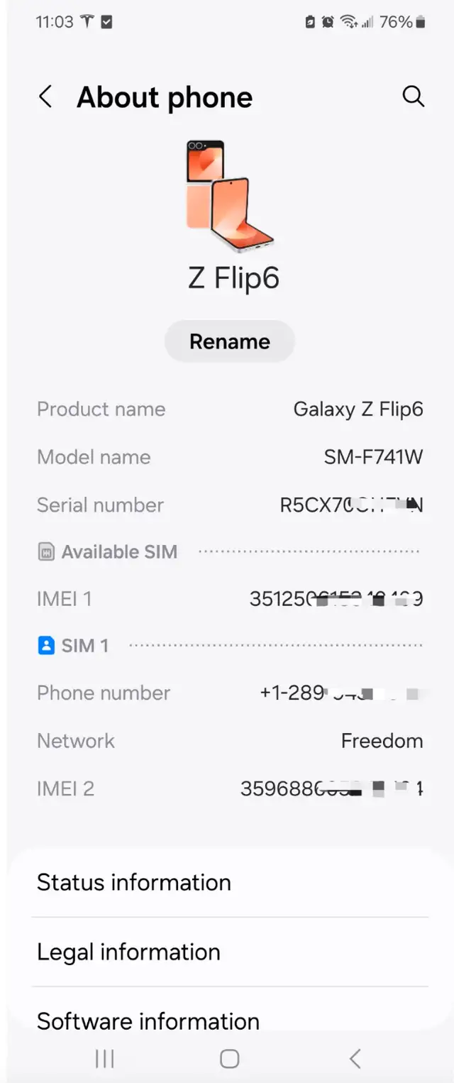The image size is (454, 1083).
Task: Tap the Model name SM-F741W value
Action: (x=373, y=457)
